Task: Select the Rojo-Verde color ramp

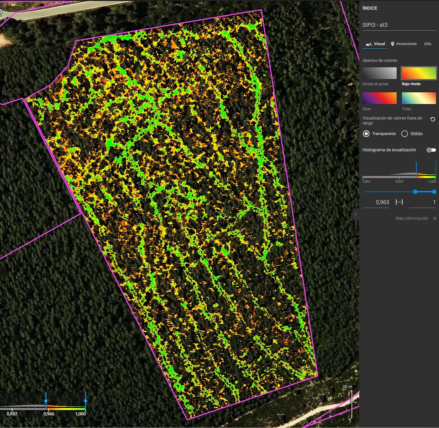Action: [419, 73]
